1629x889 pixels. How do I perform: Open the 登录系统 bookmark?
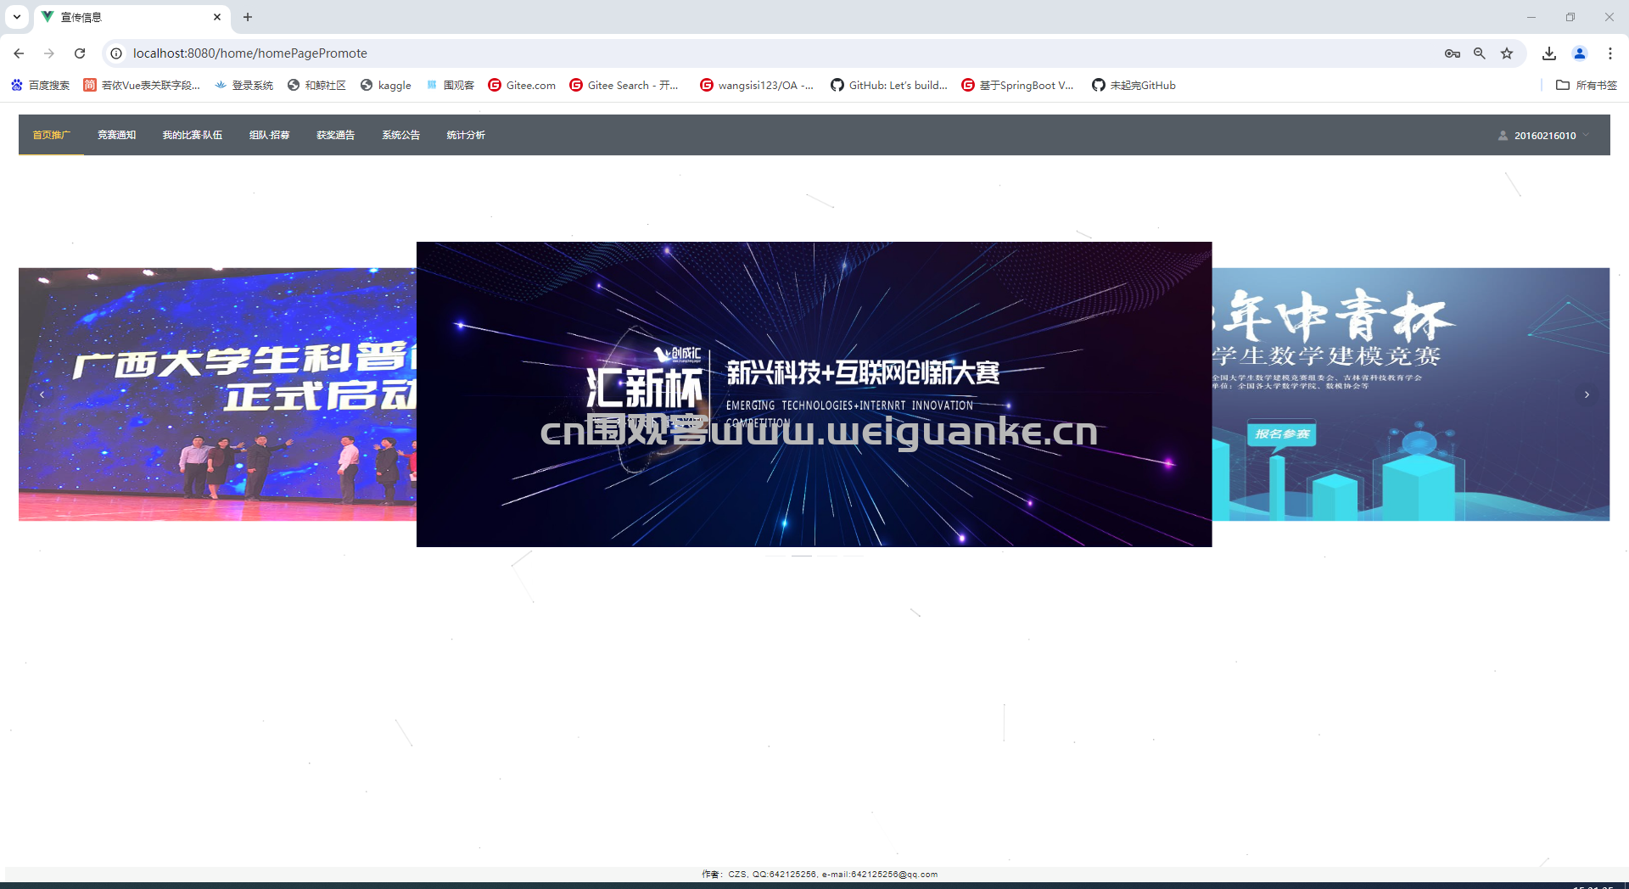(x=244, y=85)
